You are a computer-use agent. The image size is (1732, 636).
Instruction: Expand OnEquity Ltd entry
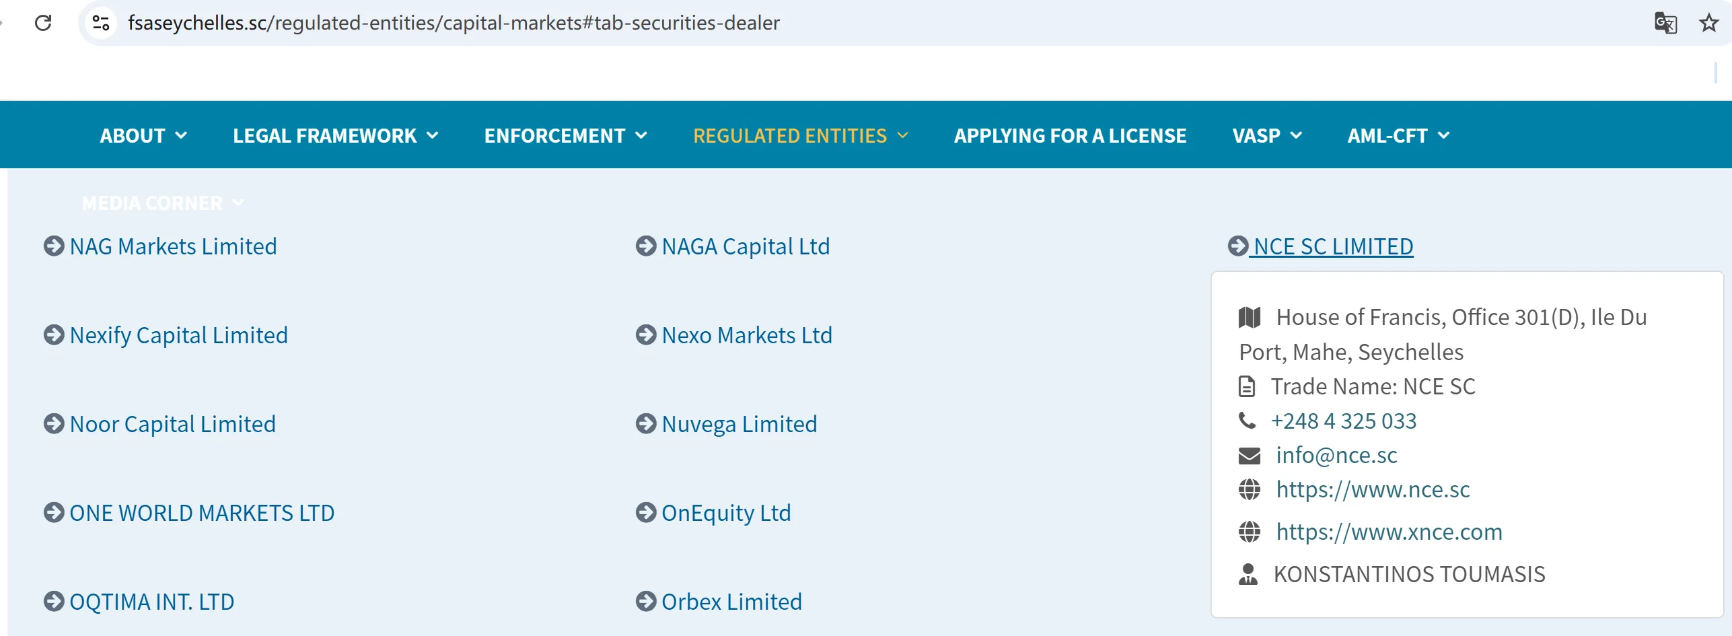tap(726, 514)
